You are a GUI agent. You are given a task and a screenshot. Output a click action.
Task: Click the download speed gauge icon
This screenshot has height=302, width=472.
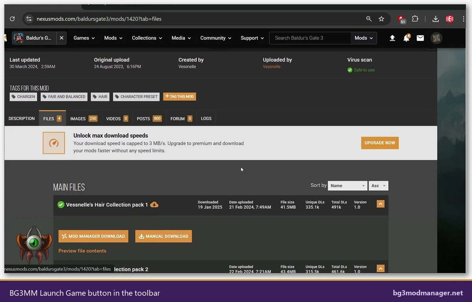pos(54,143)
